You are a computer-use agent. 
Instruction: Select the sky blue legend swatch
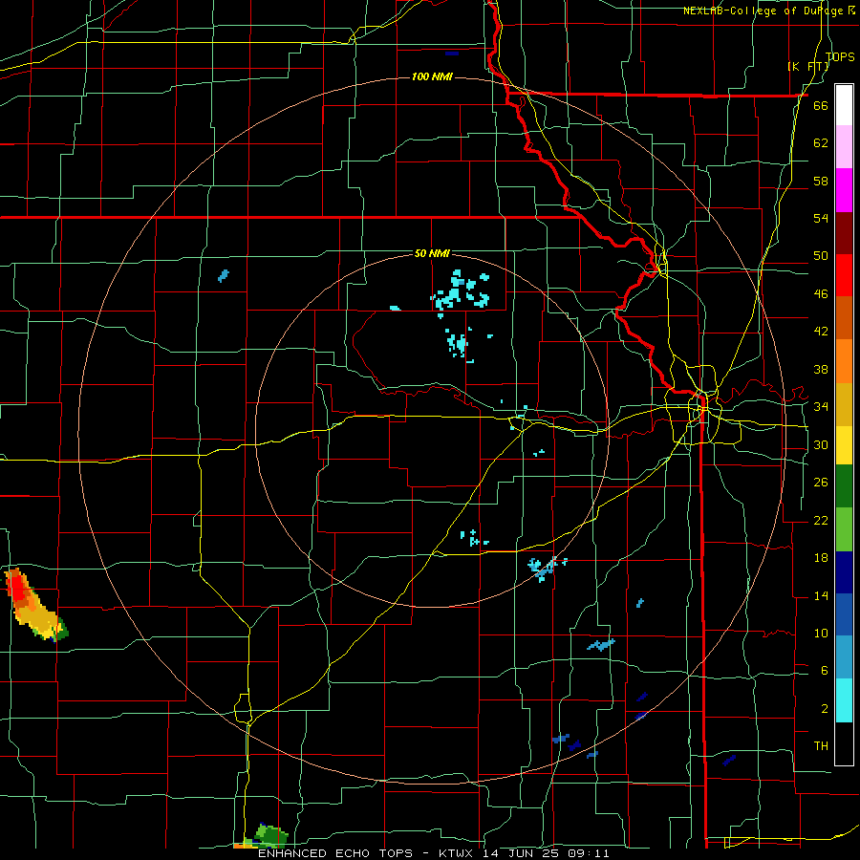pyautogui.click(x=844, y=657)
